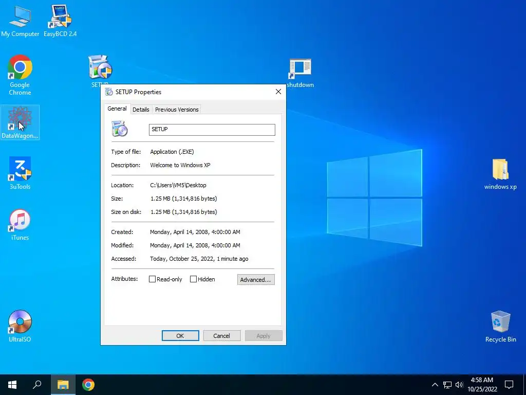Viewport: 526px width, 395px height.
Task: Open taskbar search magnifier
Action: pos(37,385)
